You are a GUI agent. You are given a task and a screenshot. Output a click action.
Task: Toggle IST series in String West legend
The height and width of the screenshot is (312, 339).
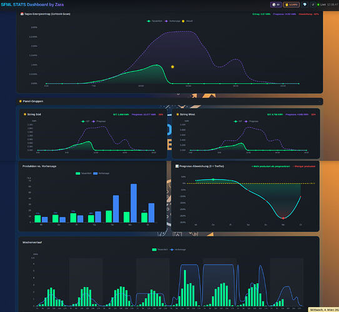tap(238, 121)
